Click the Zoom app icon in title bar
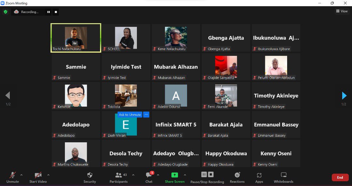 pyautogui.click(x=3, y=3)
